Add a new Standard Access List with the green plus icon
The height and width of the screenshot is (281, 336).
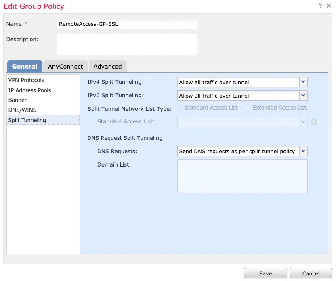click(x=314, y=122)
